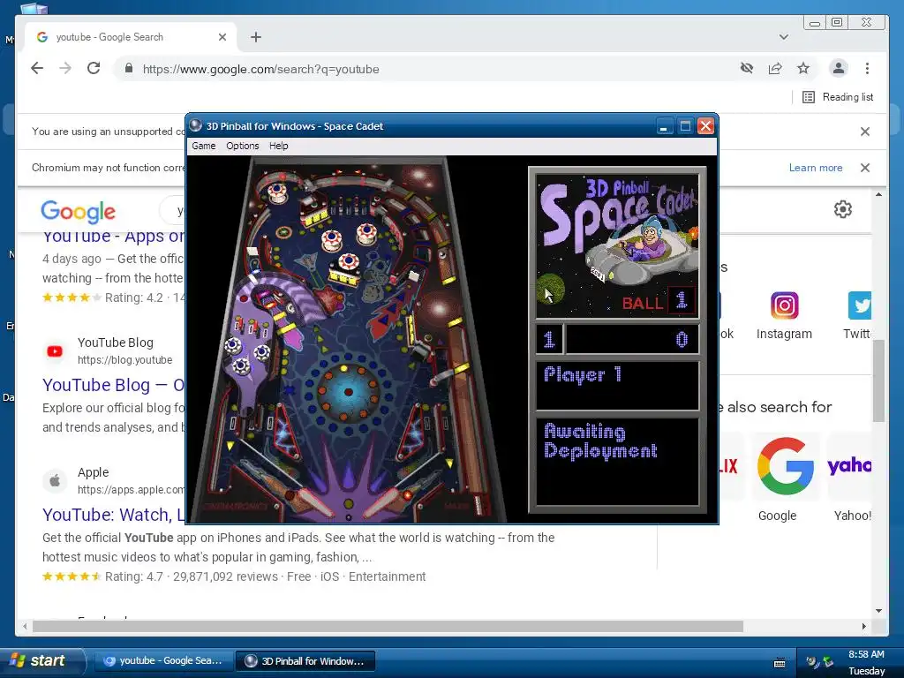Click the share page icon
Screen dimensions: 904x678
(775, 69)
